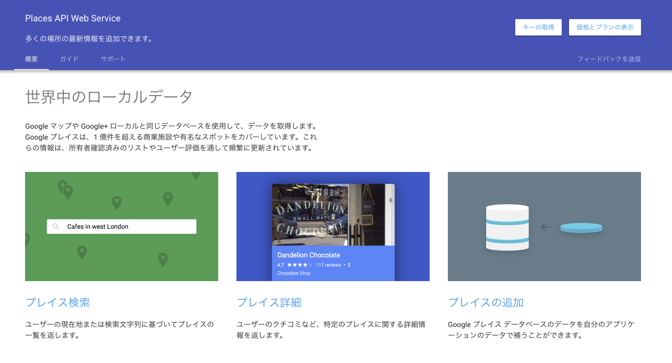Open the ガイド tab
This screenshot has height=363, width=672.
click(69, 59)
